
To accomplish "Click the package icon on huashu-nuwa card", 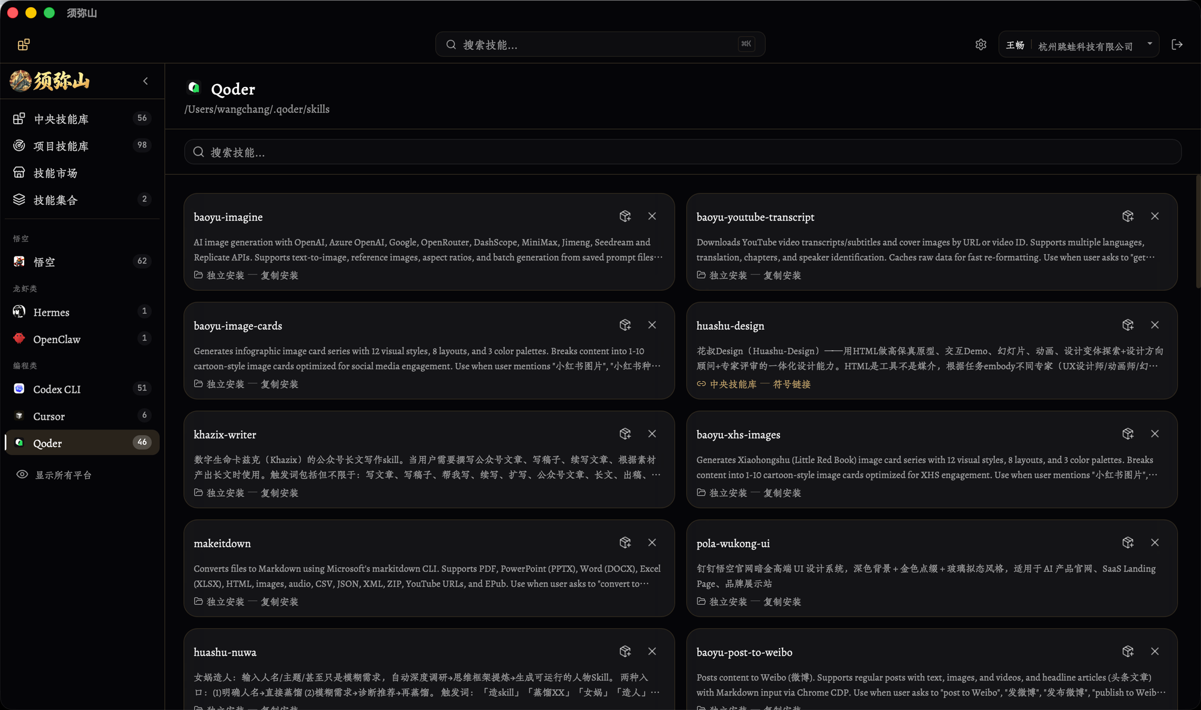I will click(x=625, y=651).
